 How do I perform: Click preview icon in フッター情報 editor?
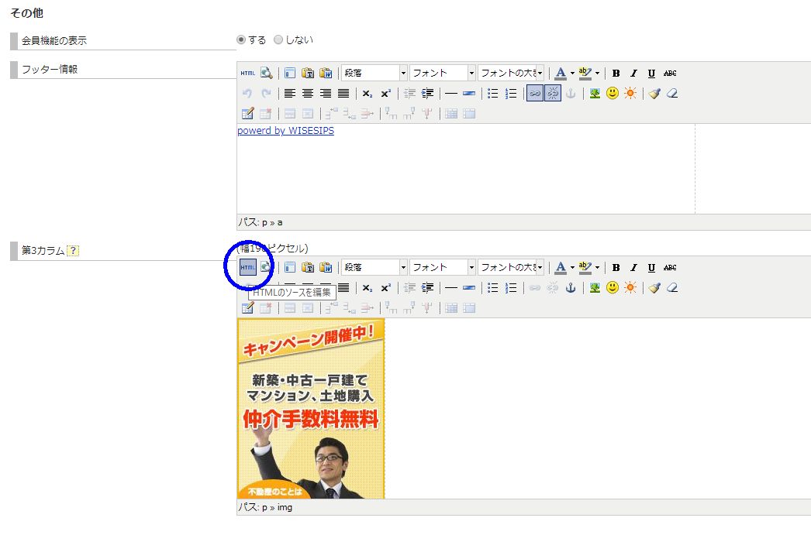[x=267, y=74]
